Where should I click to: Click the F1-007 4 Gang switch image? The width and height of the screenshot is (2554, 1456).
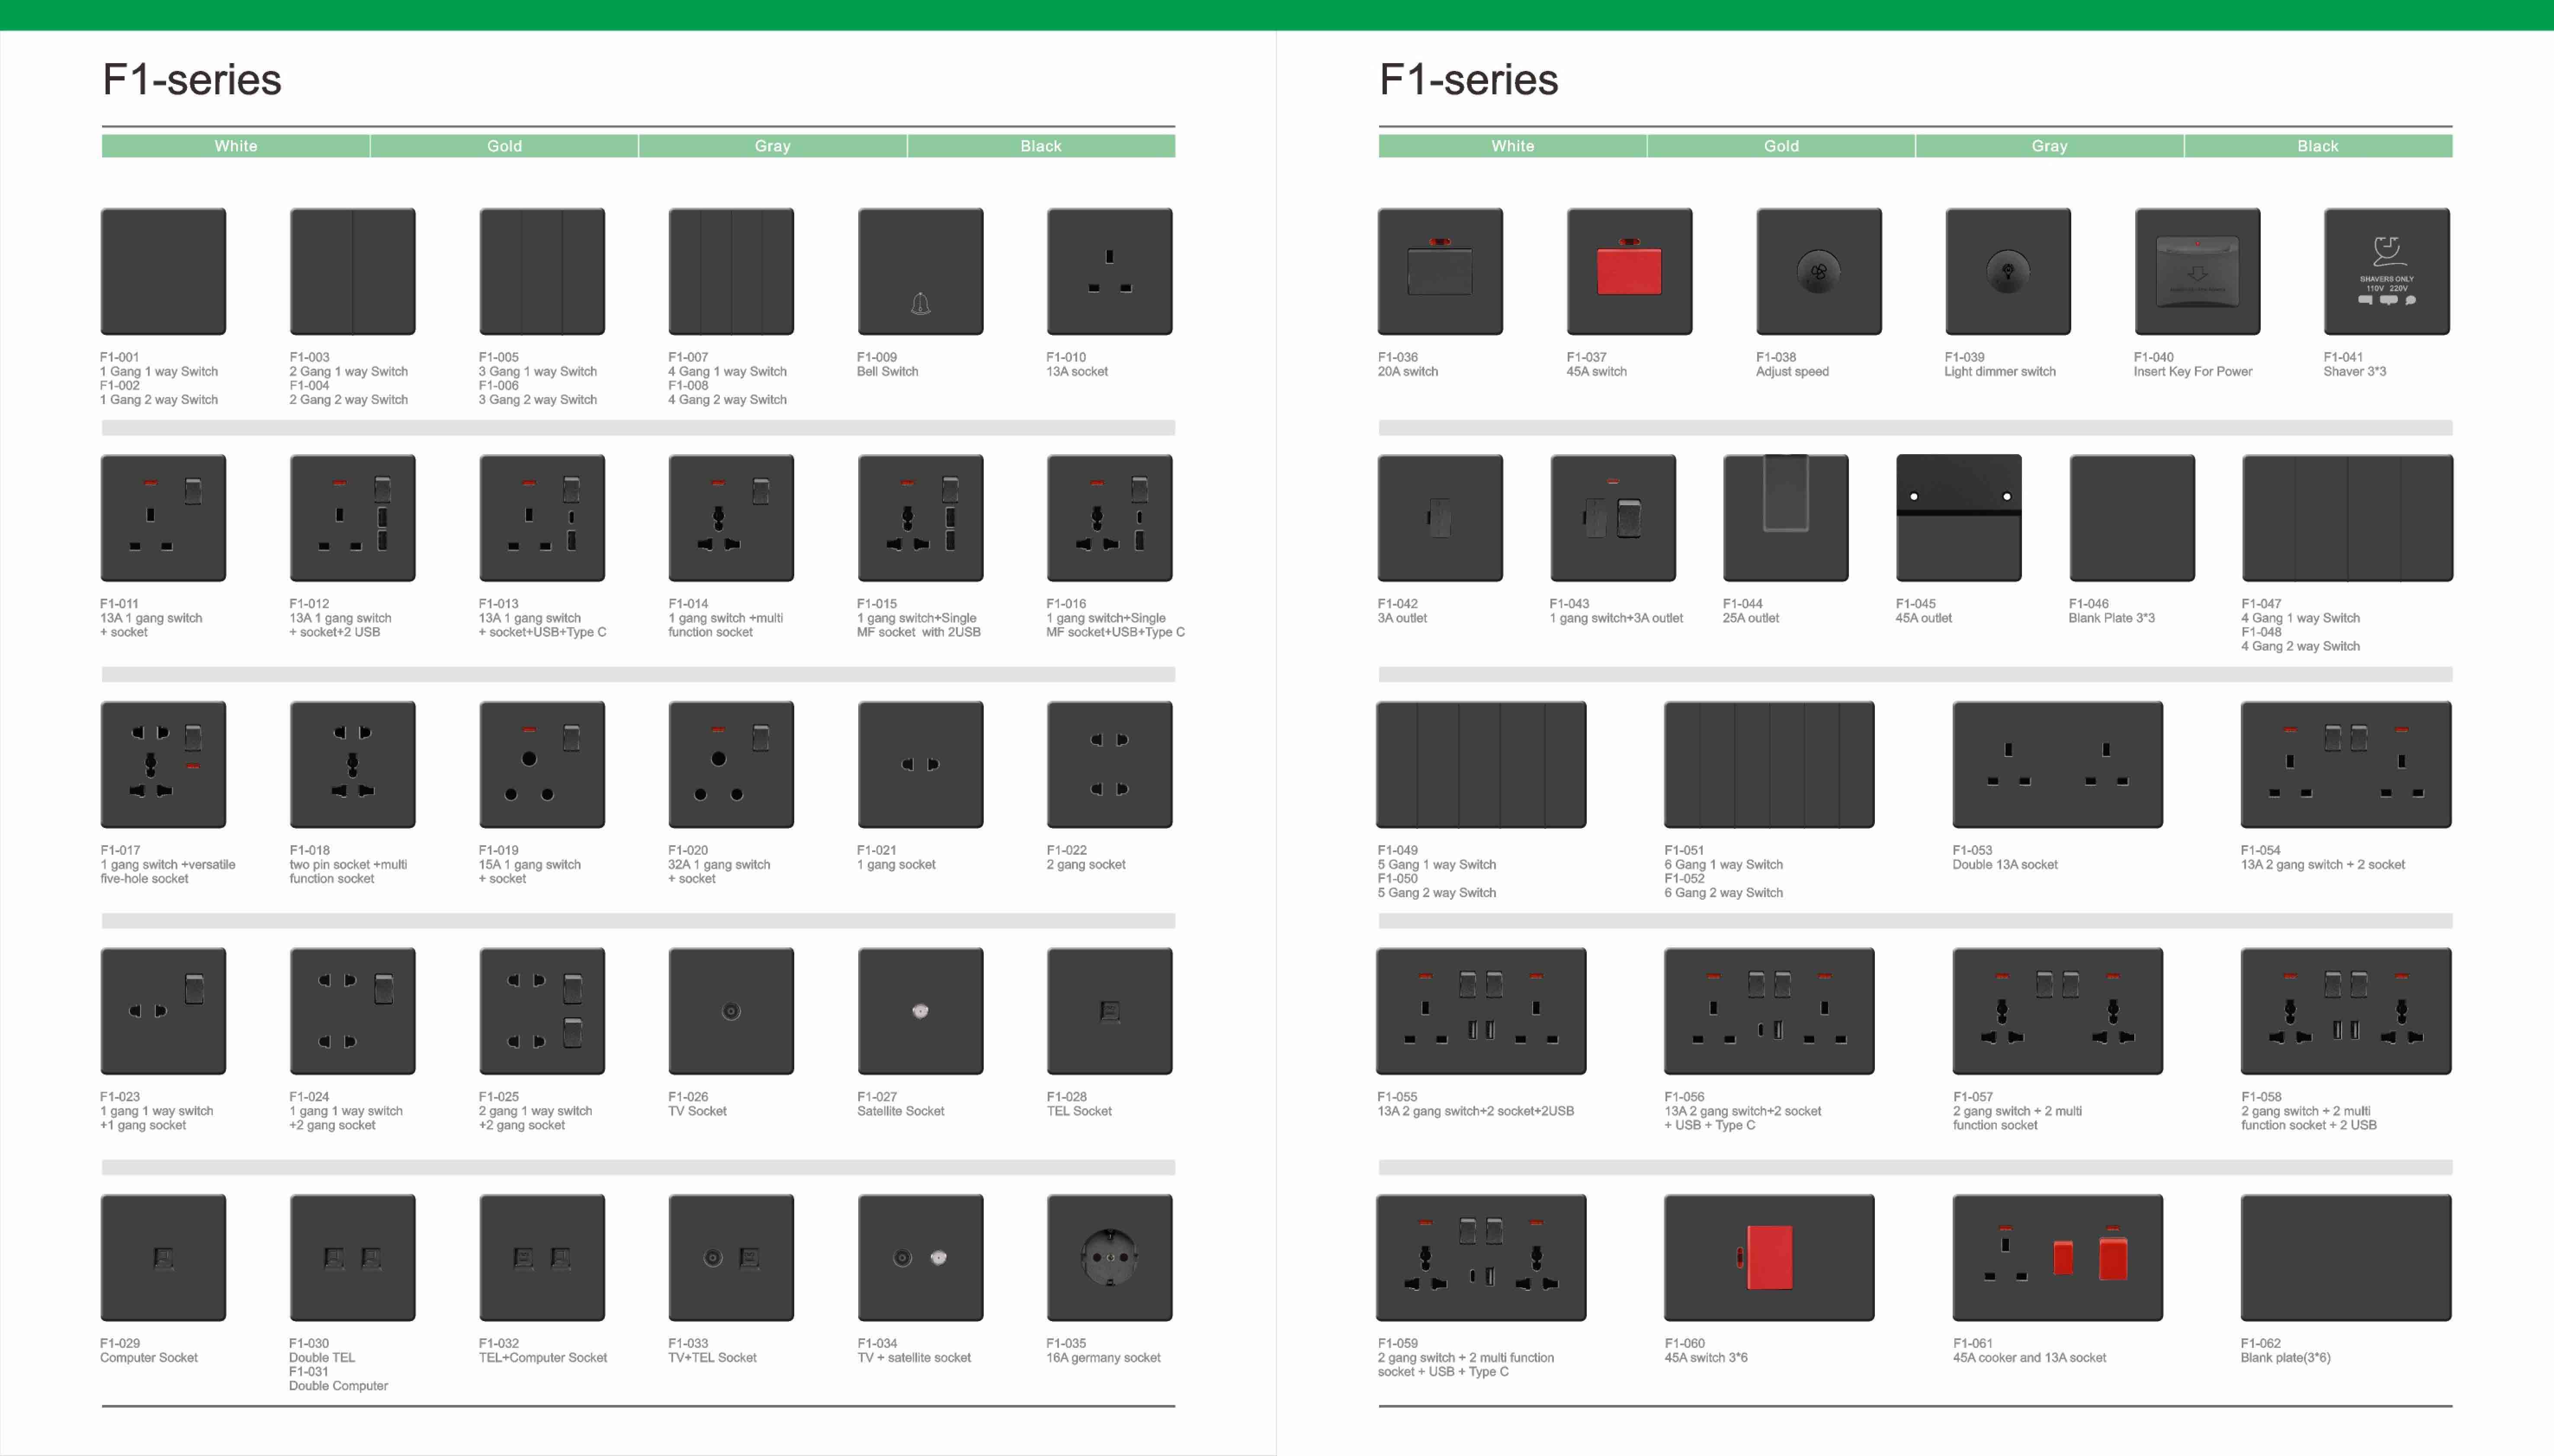731,271
